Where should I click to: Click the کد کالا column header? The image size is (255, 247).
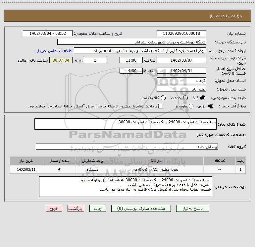coord(220,161)
